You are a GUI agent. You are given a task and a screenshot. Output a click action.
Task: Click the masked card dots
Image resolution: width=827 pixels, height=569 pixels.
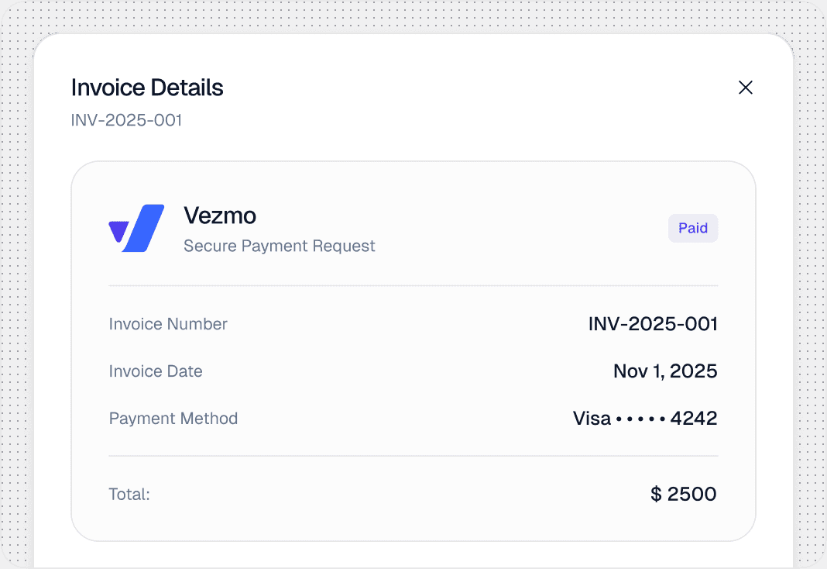point(640,419)
